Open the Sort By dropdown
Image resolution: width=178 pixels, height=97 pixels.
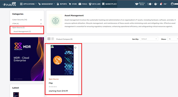point(149,39)
